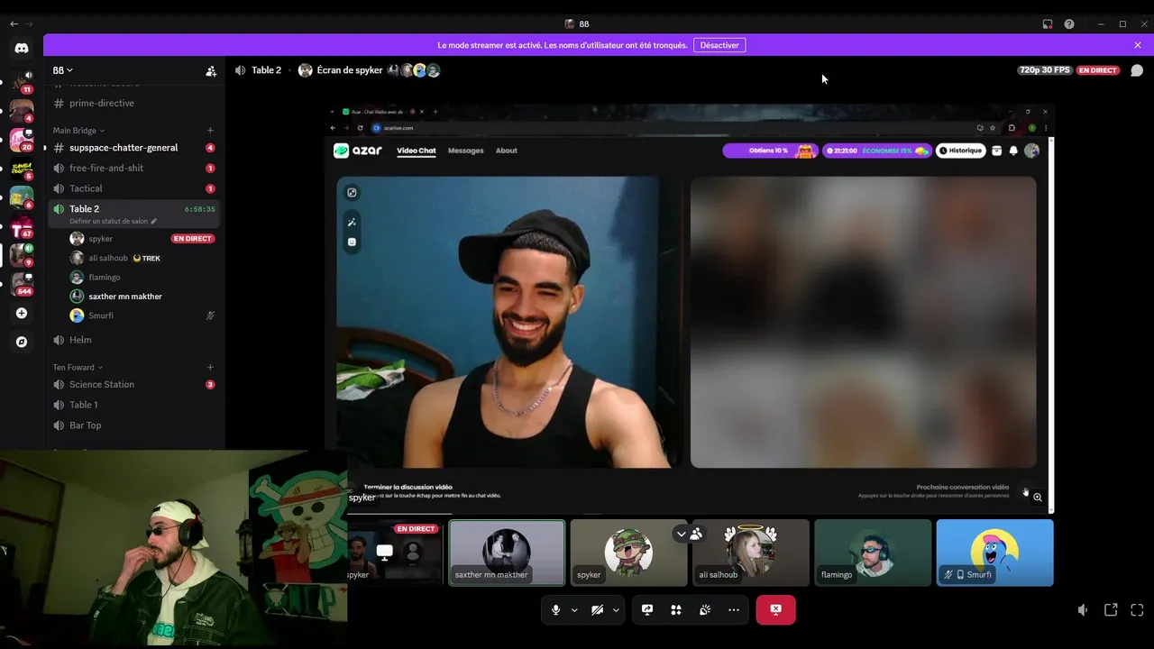
Task: Click Messages tab in streamed Azar page
Action: click(x=466, y=151)
